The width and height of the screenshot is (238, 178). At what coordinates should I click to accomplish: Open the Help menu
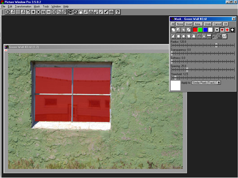pyautogui.click(x=66, y=7)
